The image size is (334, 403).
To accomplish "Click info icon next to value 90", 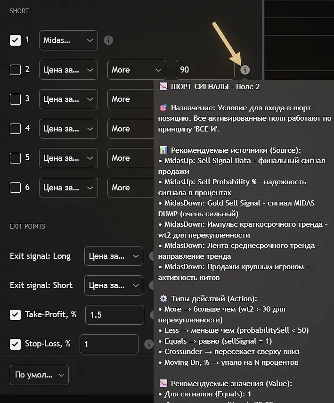I will click(245, 70).
